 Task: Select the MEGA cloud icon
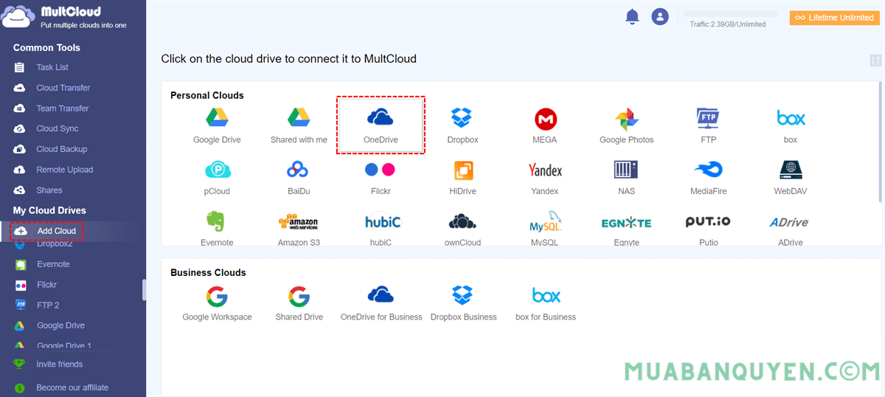[x=545, y=118]
